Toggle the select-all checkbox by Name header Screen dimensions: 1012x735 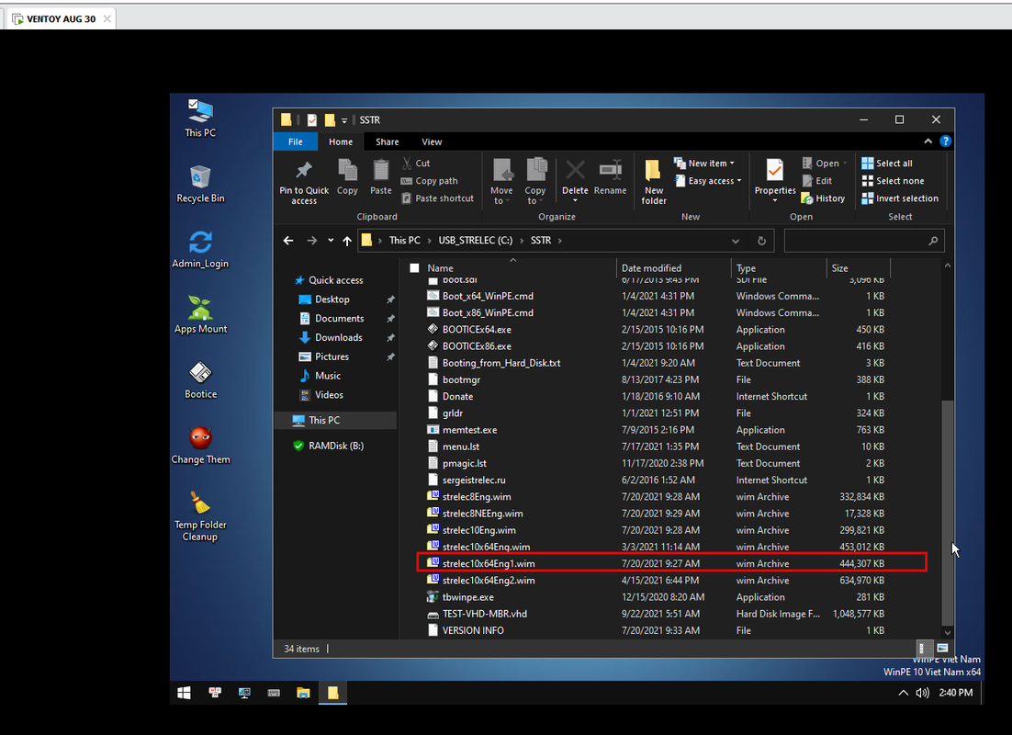coord(414,268)
